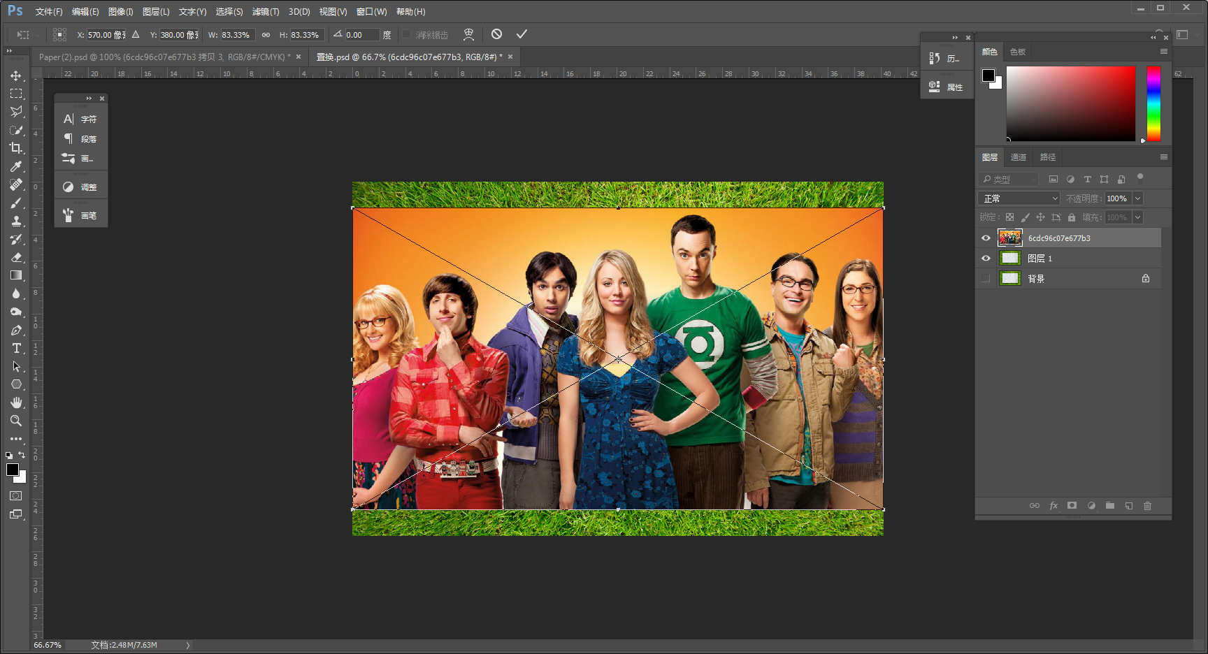This screenshot has width=1208, height=654.
Task: Choose the Ellipse shape tool
Action: pos(16,384)
